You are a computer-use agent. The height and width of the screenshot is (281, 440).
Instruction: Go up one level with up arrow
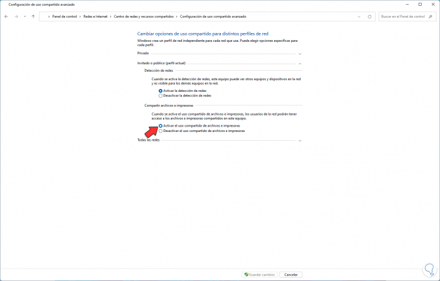point(33,17)
